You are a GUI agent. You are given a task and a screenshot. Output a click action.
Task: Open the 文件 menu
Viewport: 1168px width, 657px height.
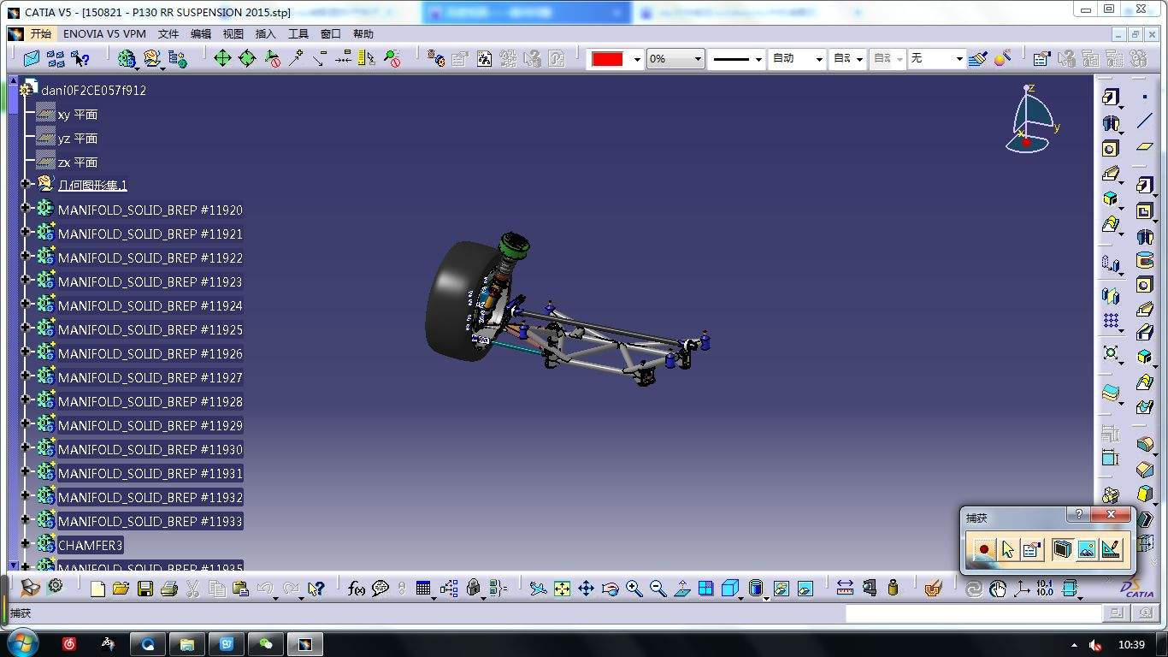(x=168, y=34)
